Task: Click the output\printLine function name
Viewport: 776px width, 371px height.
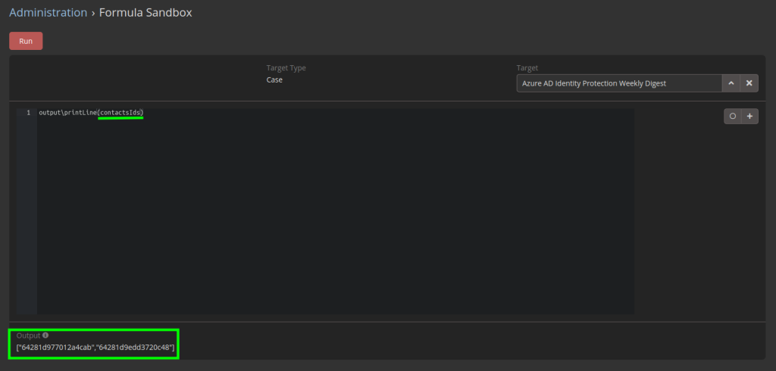Action: click(67, 113)
